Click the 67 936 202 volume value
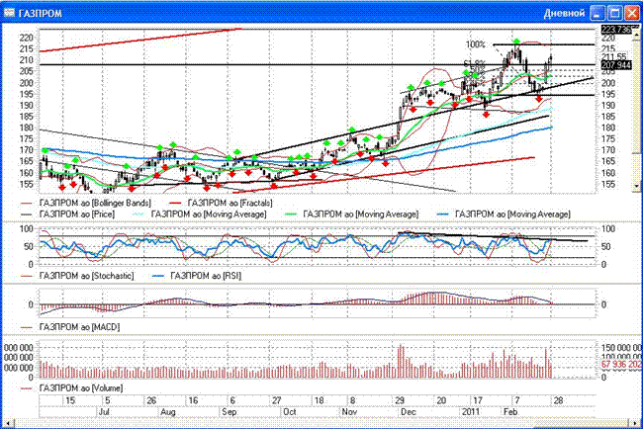The width and height of the screenshot is (643, 429). 621,364
